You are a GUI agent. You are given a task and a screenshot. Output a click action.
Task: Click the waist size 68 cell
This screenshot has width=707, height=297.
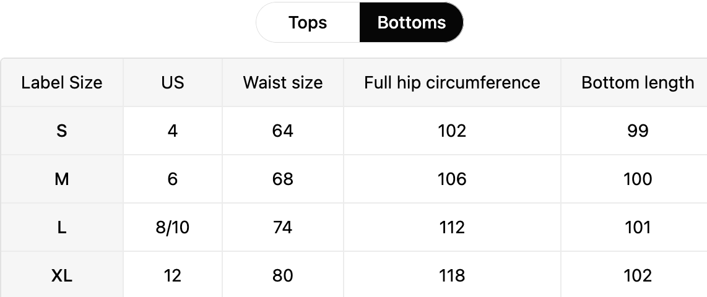283,179
